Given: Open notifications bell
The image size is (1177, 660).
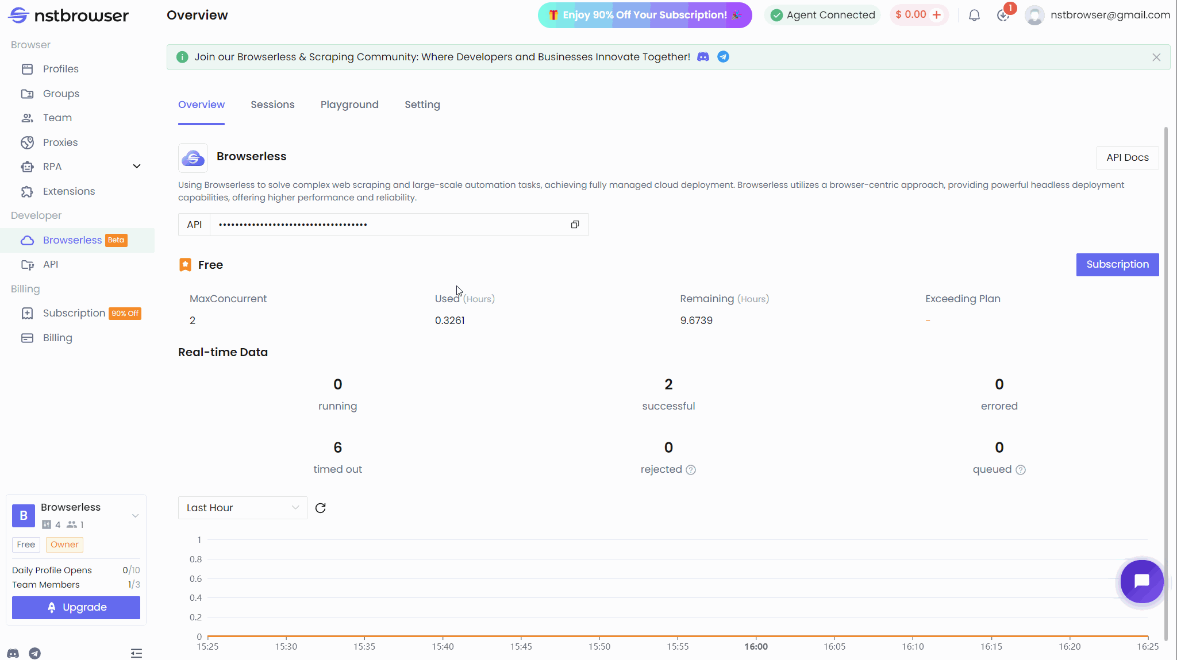Looking at the screenshot, I should pos(974,16).
